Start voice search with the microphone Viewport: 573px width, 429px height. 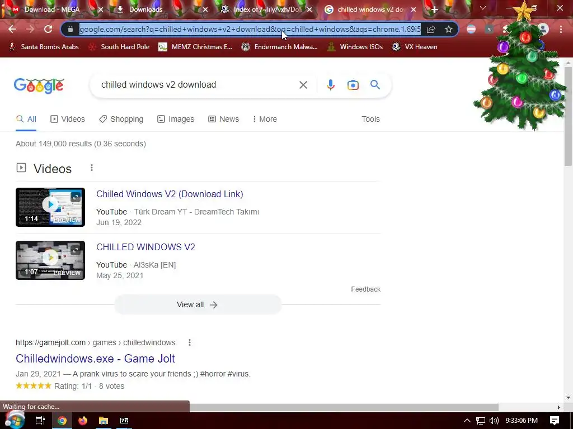[x=330, y=85]
